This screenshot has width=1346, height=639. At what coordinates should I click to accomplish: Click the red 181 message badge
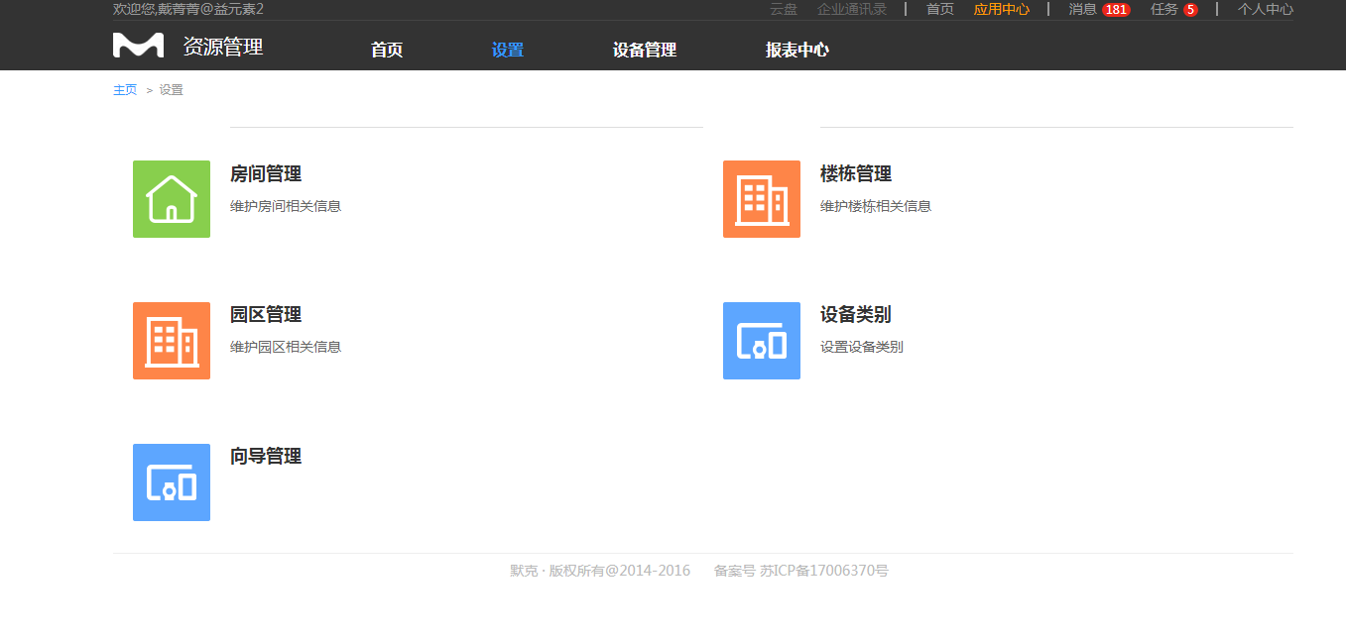tap(1116, 10)
